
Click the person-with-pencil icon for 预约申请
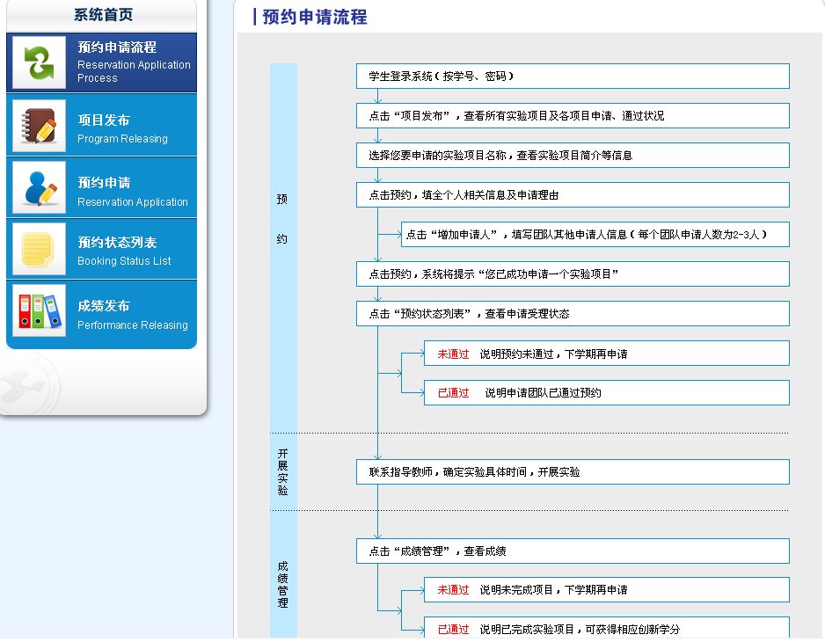pos(39,188)
